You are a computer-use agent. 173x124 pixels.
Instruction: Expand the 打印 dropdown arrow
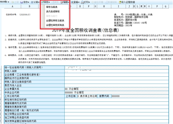tap(89, 2)
